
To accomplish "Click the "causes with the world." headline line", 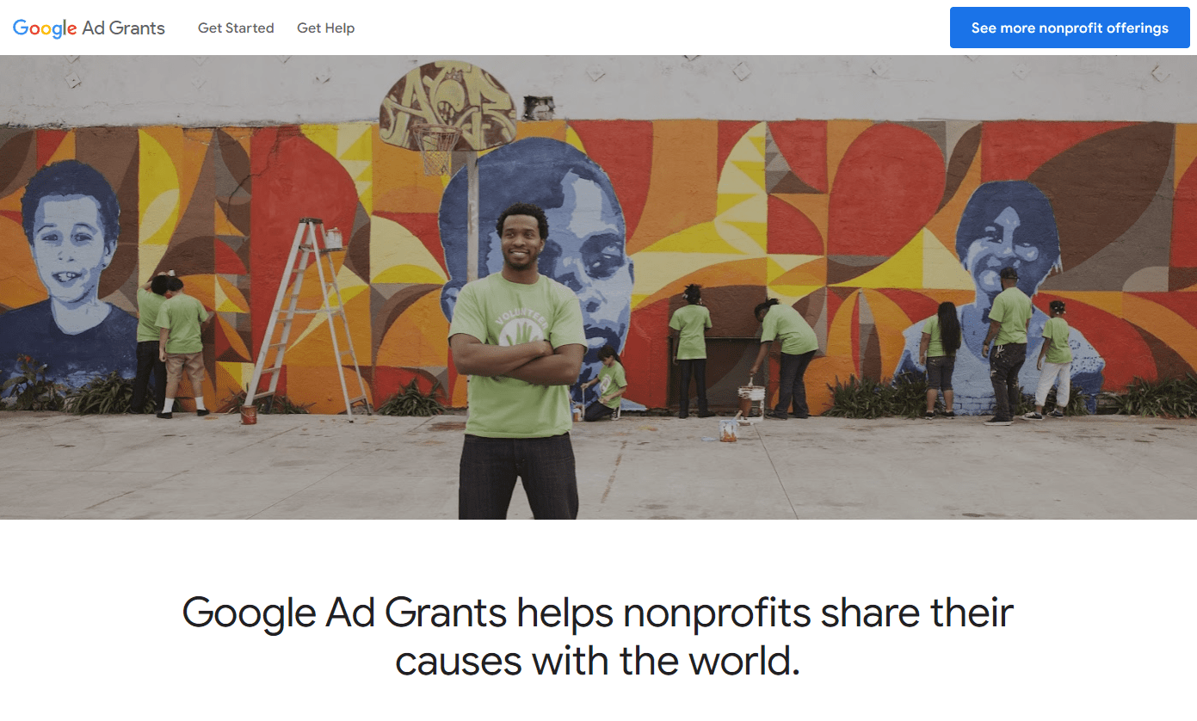I will click(x=598, y=661).
